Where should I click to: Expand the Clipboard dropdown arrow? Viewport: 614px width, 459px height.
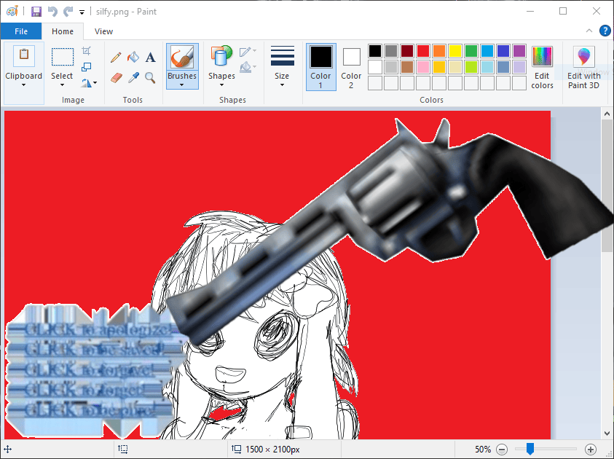pyautogui.click(x=24, y=85)
